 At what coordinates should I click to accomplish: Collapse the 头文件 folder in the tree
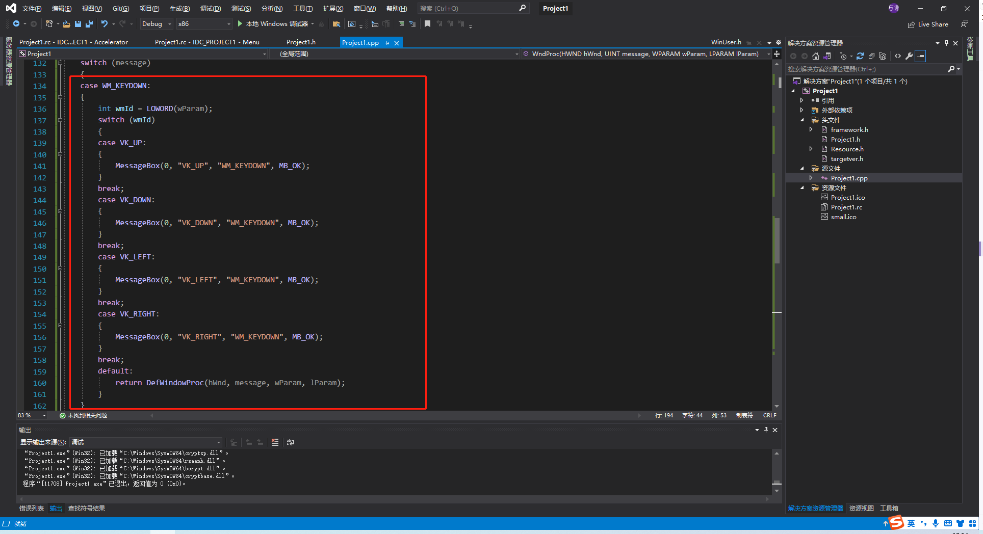coord(802,120)
